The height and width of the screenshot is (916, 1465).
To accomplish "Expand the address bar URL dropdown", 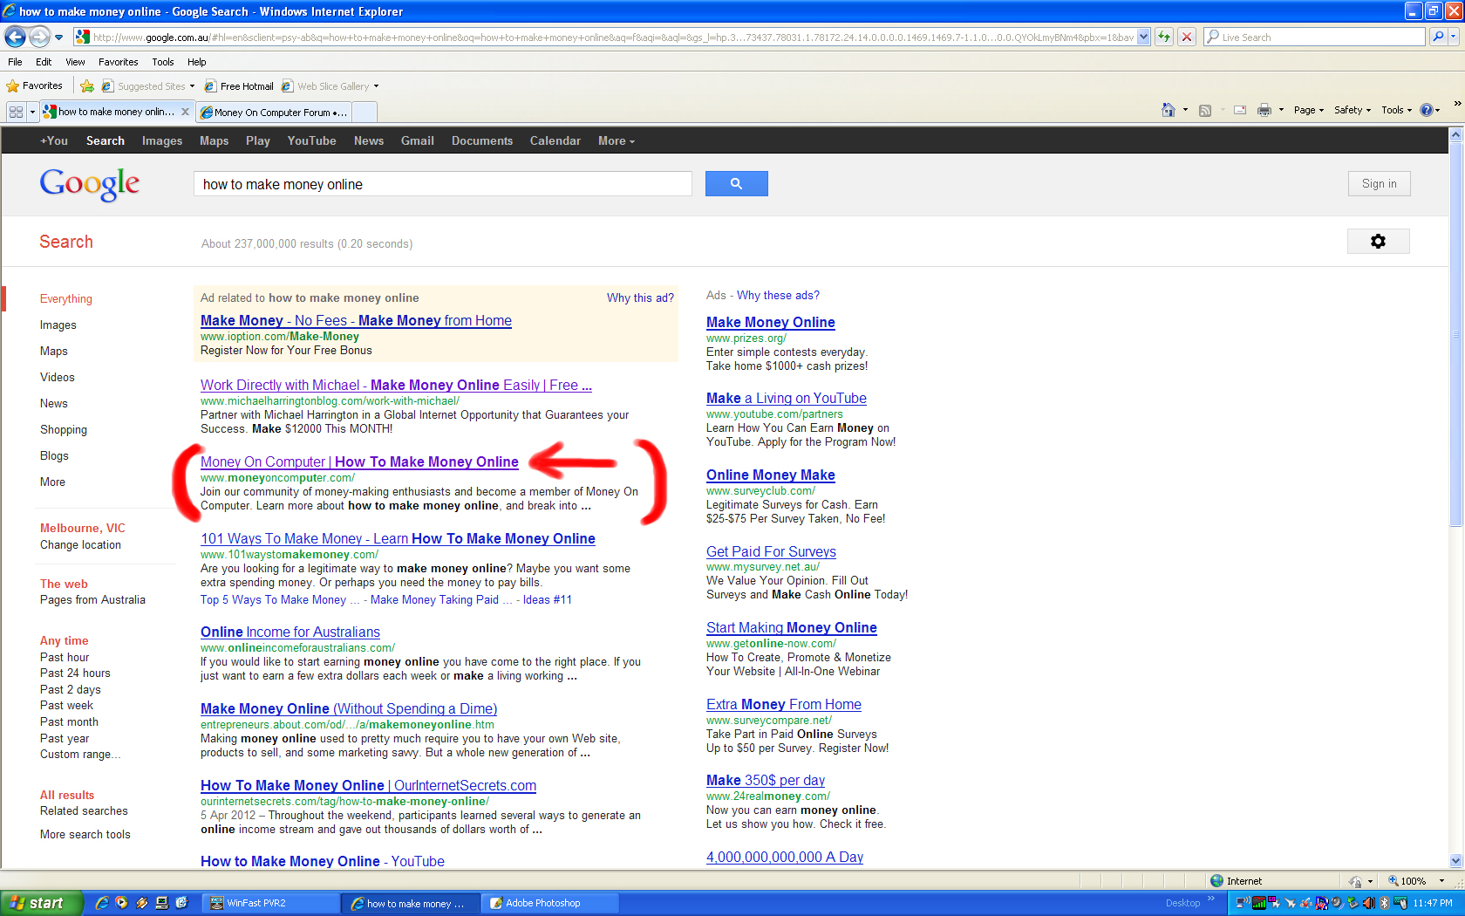I will coord(1144,37).
